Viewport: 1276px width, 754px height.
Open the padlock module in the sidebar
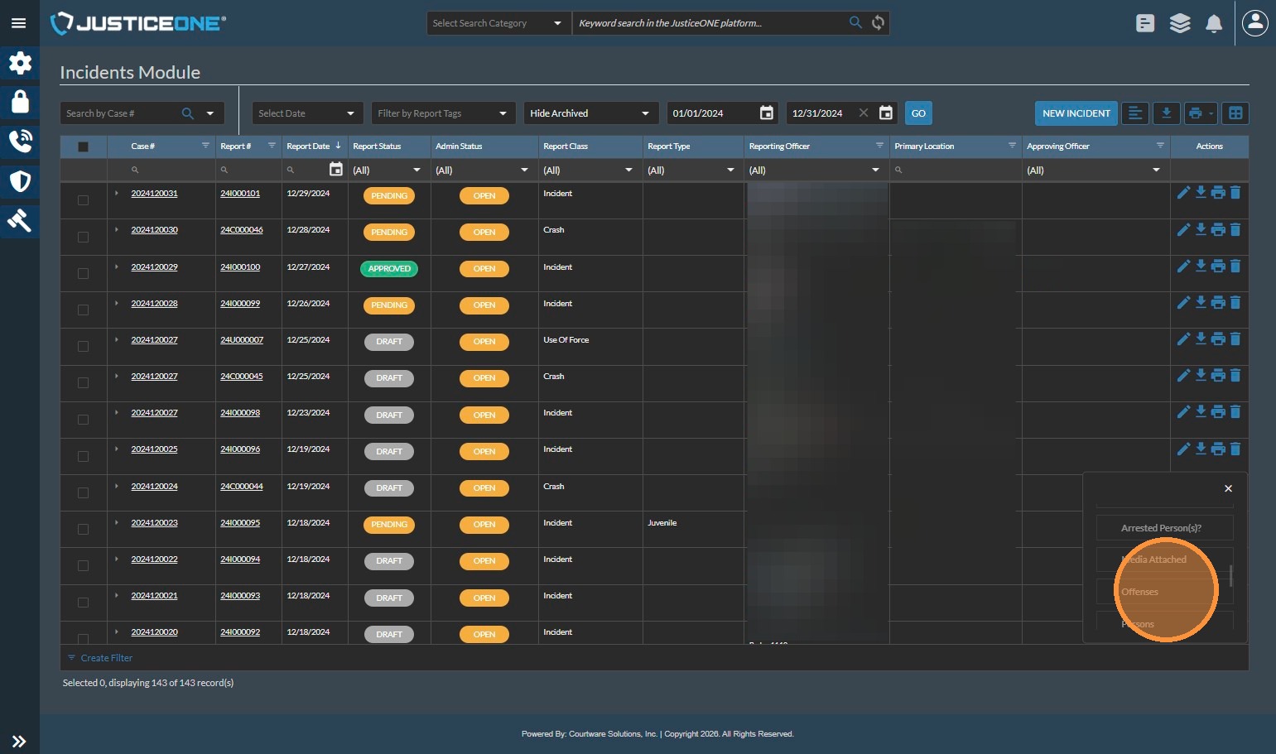[20, 102]
